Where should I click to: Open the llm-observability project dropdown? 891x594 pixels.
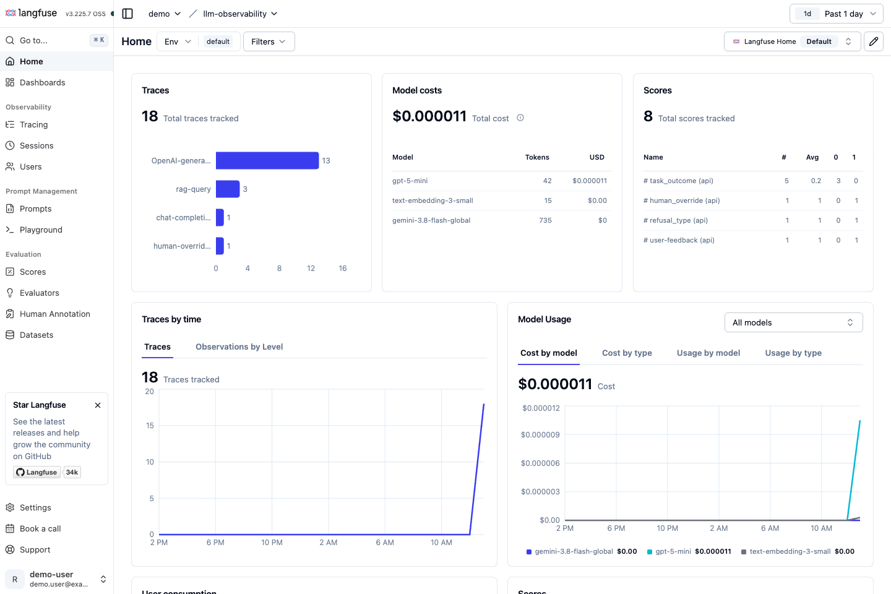point(240,14)
